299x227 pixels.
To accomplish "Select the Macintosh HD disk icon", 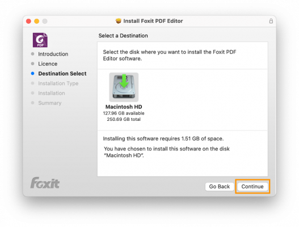I will click(x=124, y=87).
